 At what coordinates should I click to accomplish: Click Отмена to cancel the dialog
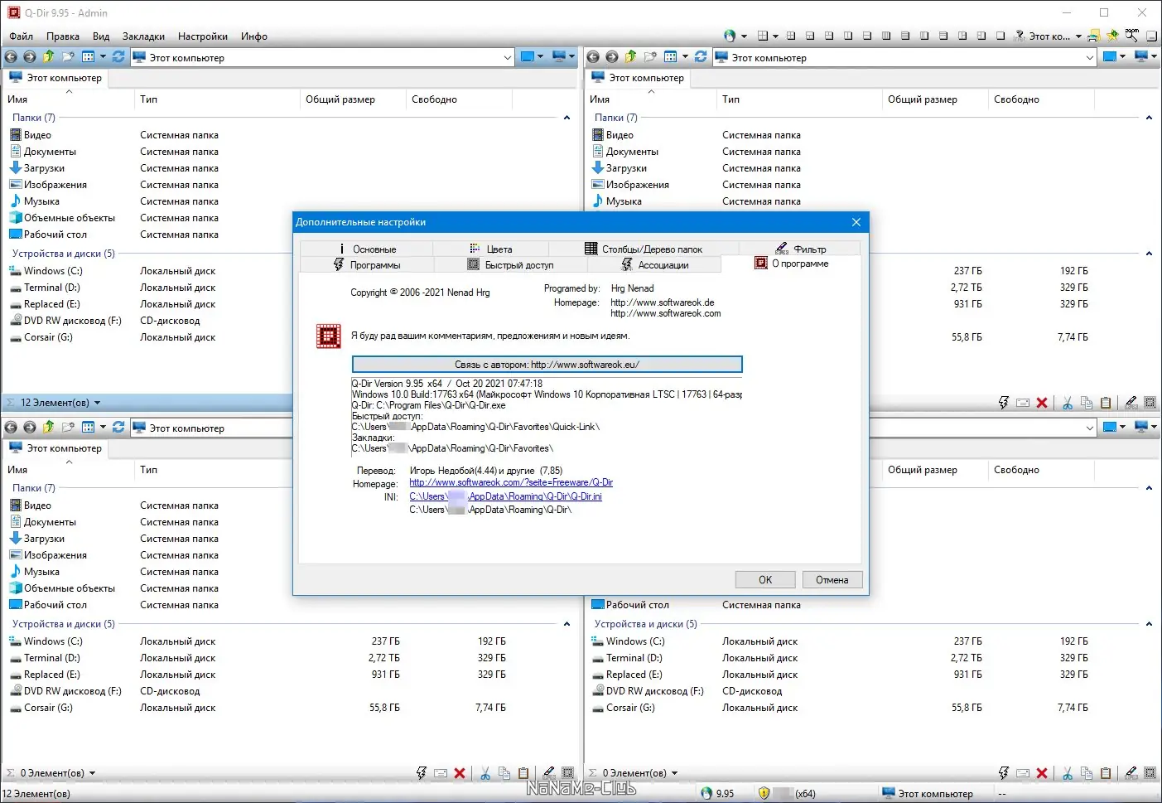[832, 580]
